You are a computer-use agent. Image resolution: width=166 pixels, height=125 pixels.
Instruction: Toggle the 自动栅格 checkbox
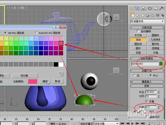tap(138, 31)
